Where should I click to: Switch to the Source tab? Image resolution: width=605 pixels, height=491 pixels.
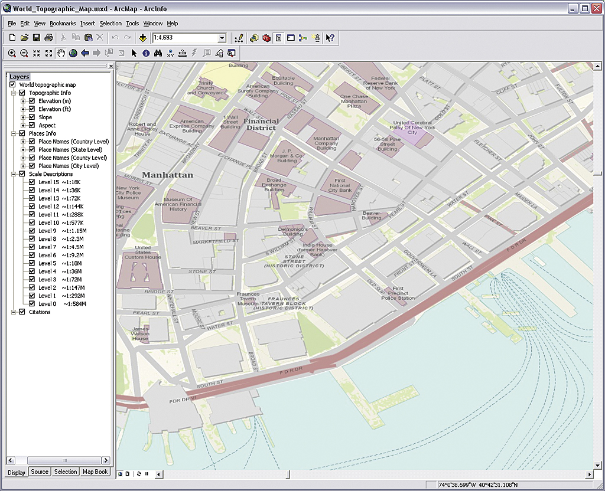(40, 472)
